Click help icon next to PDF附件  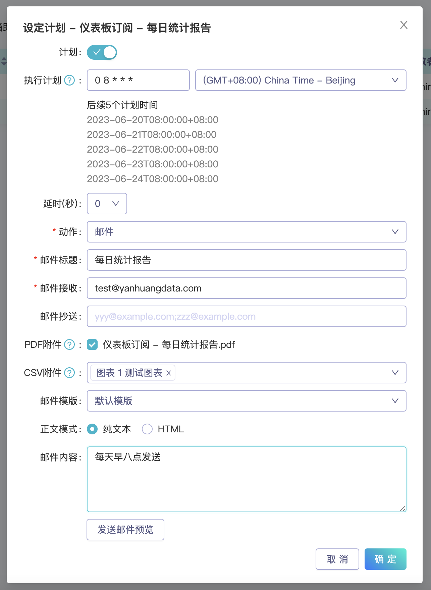[x=69, y=344]
